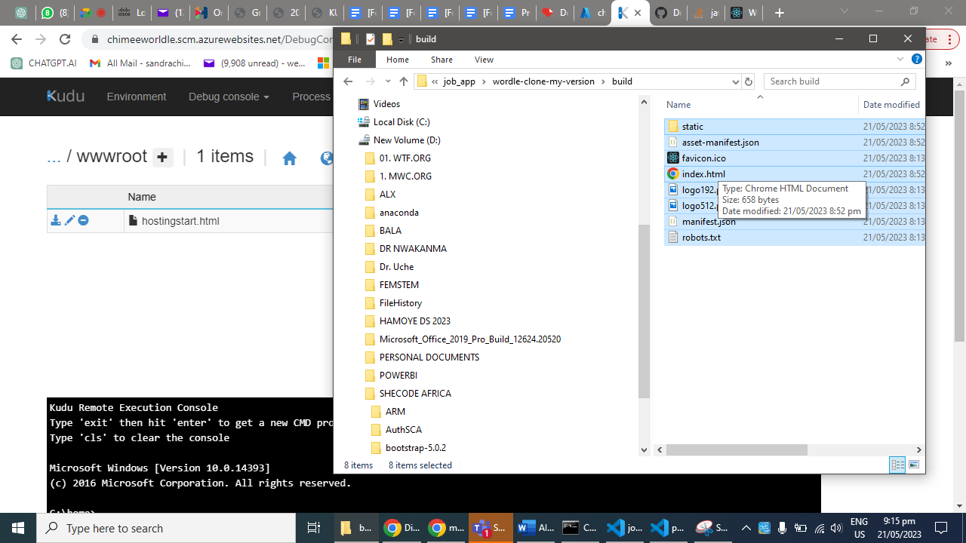This screenshot has width=966, height=543.
Task: Click Environment in Kudu navbar
Action: tap(136, 97)
